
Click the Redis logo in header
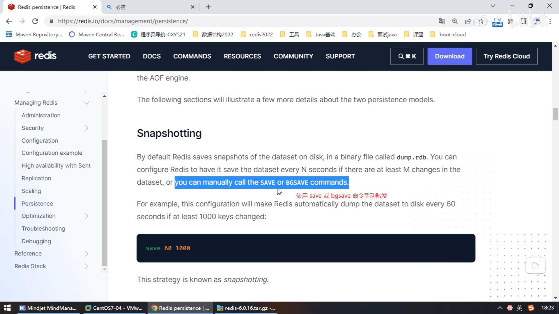click(35, 56)
